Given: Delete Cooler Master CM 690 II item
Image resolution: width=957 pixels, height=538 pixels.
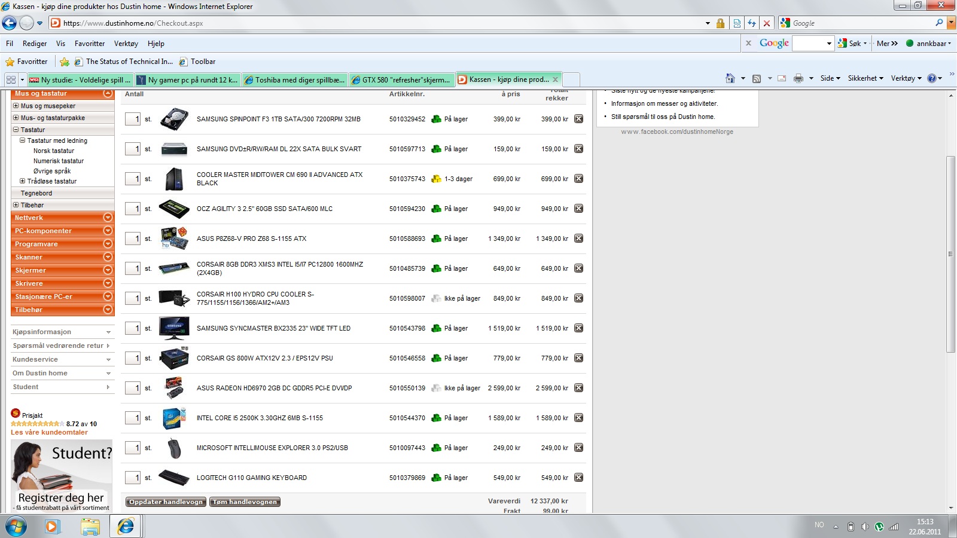Looking at the screenshot, I should tap(578, 179).
